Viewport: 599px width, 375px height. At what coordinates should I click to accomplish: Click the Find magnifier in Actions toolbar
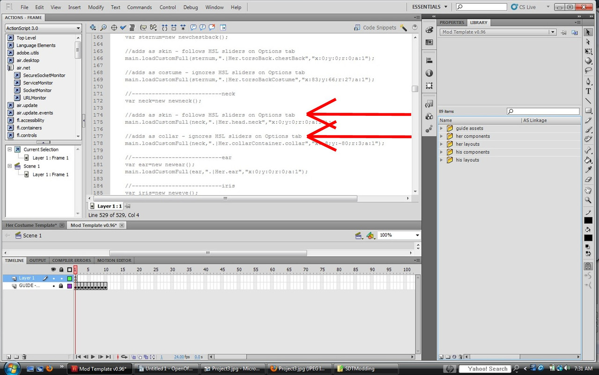tap(104, 28)
